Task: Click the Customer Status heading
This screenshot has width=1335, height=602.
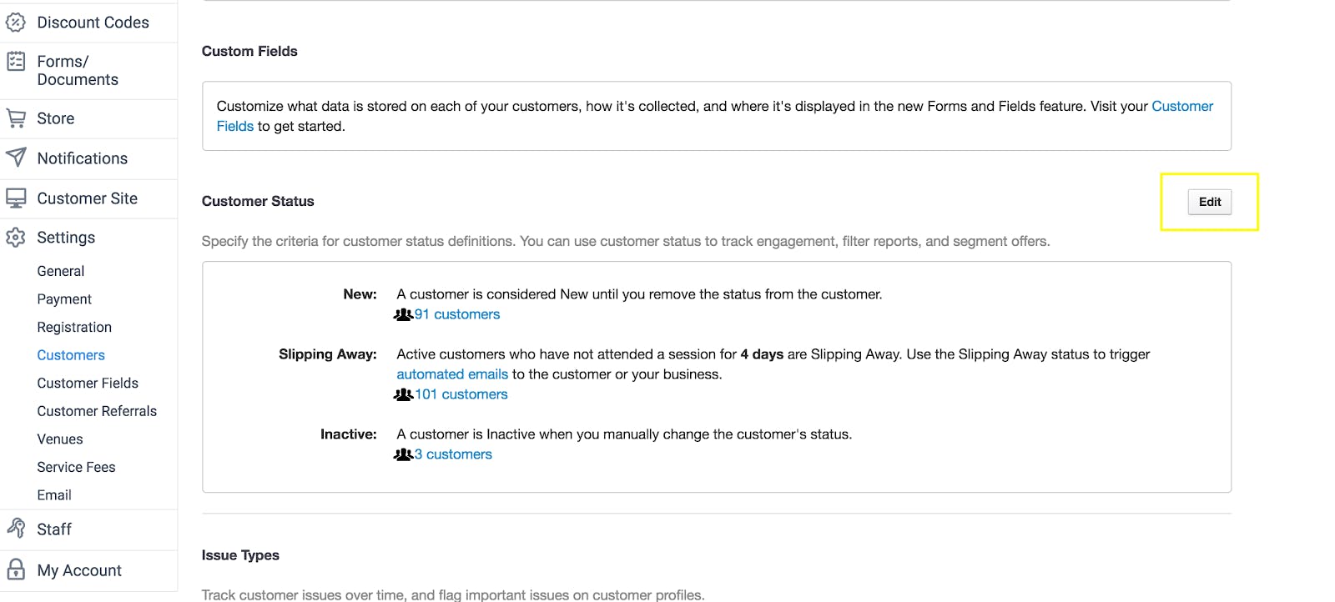Action: pos(258,201)
